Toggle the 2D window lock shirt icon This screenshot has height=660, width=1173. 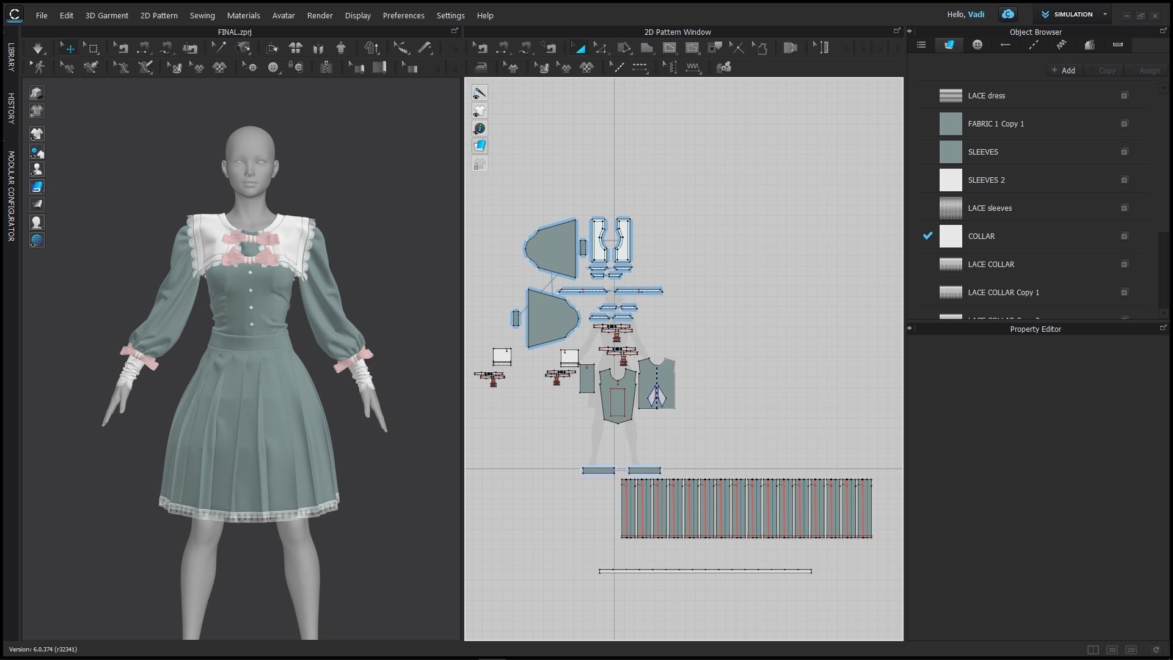coord(480,164)
